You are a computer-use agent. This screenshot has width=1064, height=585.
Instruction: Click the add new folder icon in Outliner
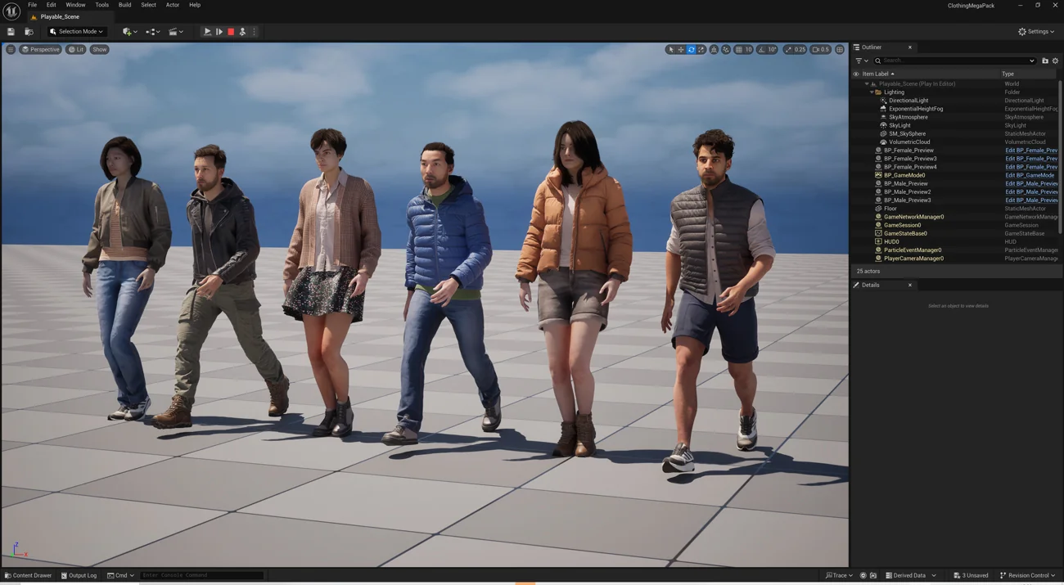coord(1044,61)
